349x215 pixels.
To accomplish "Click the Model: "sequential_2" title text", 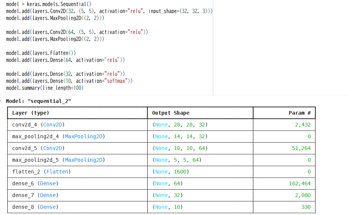I will tap(38, 101).
